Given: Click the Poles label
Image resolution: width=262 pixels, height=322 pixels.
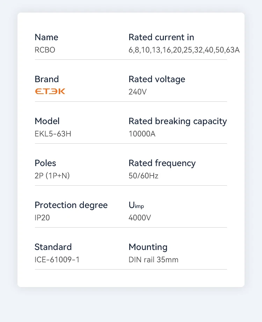Looking at the screenshot, I should click(x=45, y=163).
